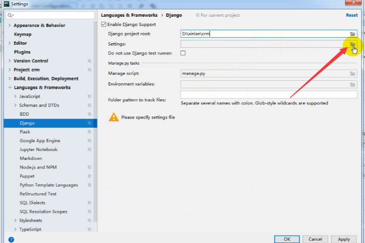The width and height of the screenshot is (365, 243).
Task: Expand Schemas and DTDs subsection
Action: (15, 105)
